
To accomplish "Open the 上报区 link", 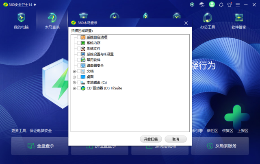I will click(243, 131).
